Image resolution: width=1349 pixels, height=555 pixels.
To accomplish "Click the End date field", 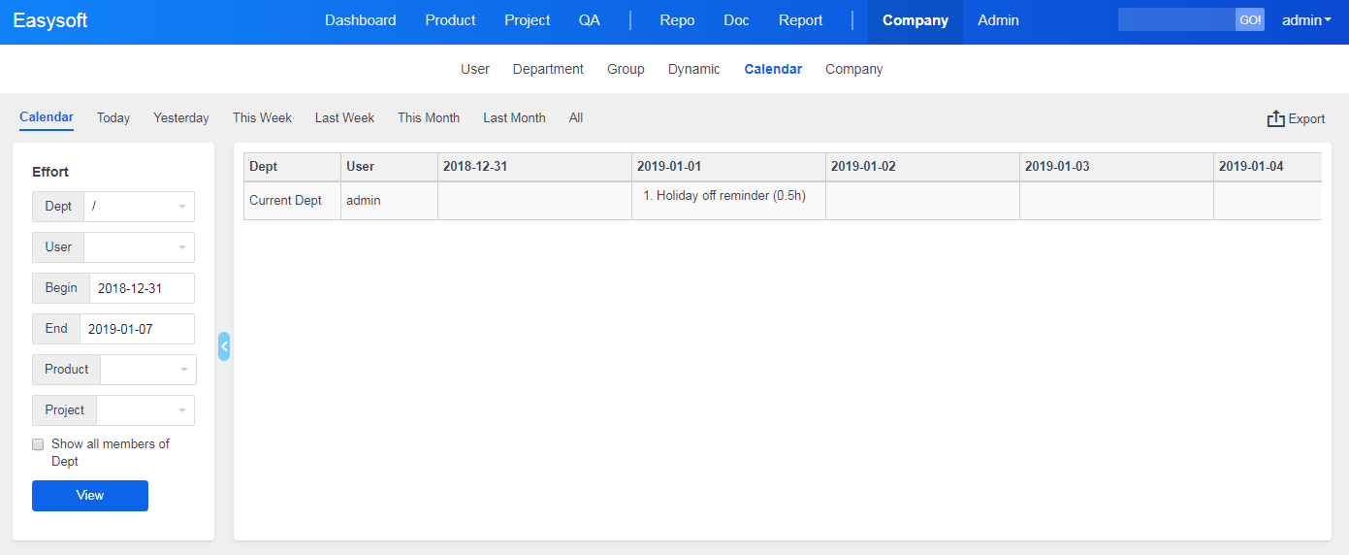I will (137, 329).
